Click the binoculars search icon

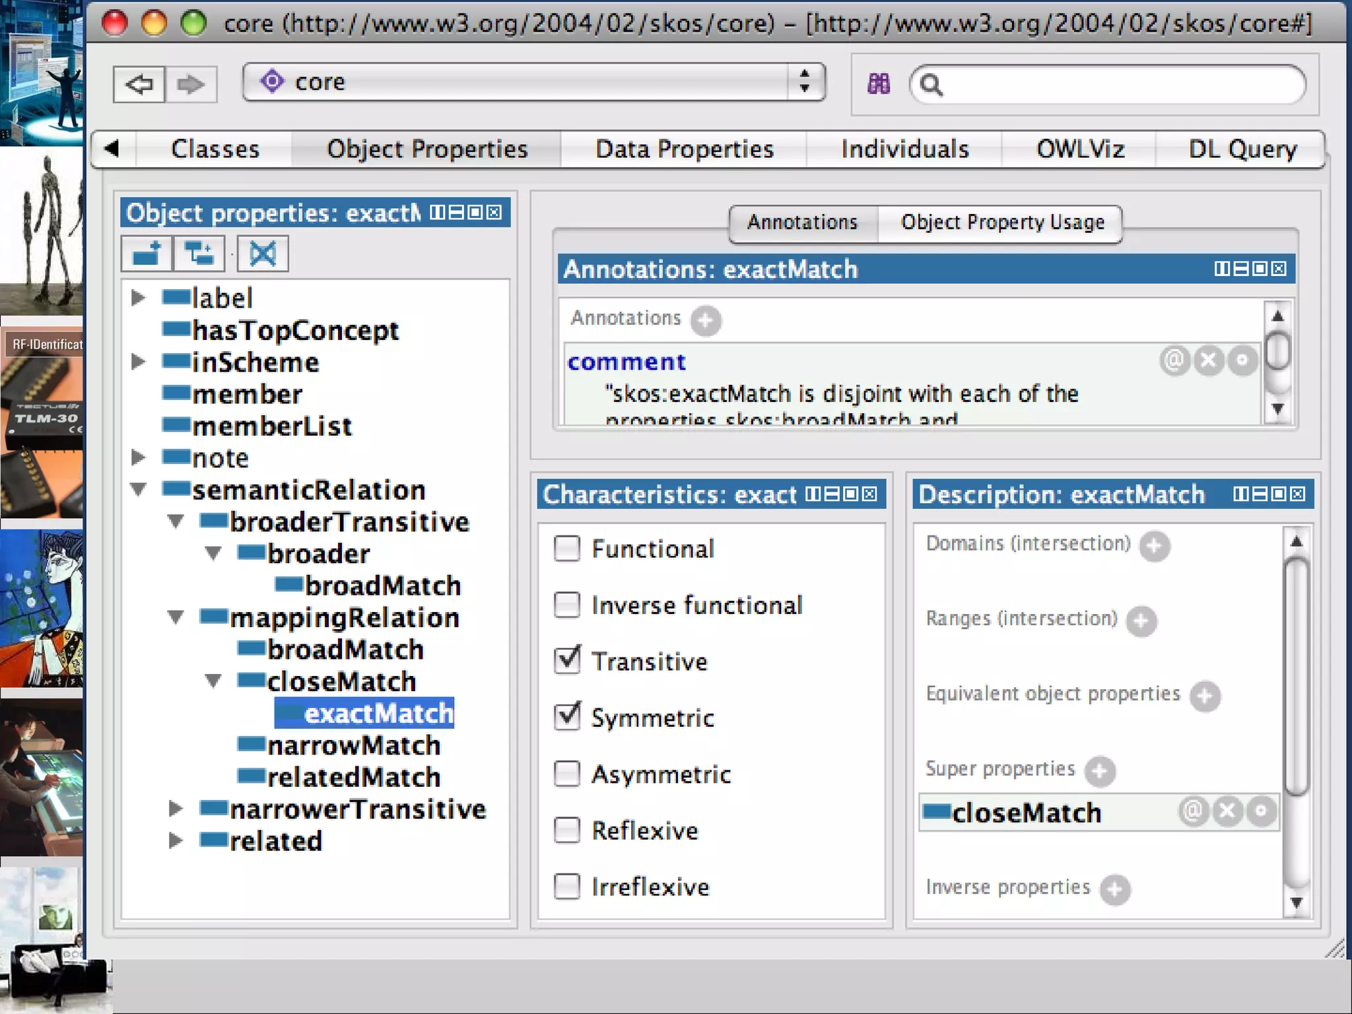click(879, 84)
